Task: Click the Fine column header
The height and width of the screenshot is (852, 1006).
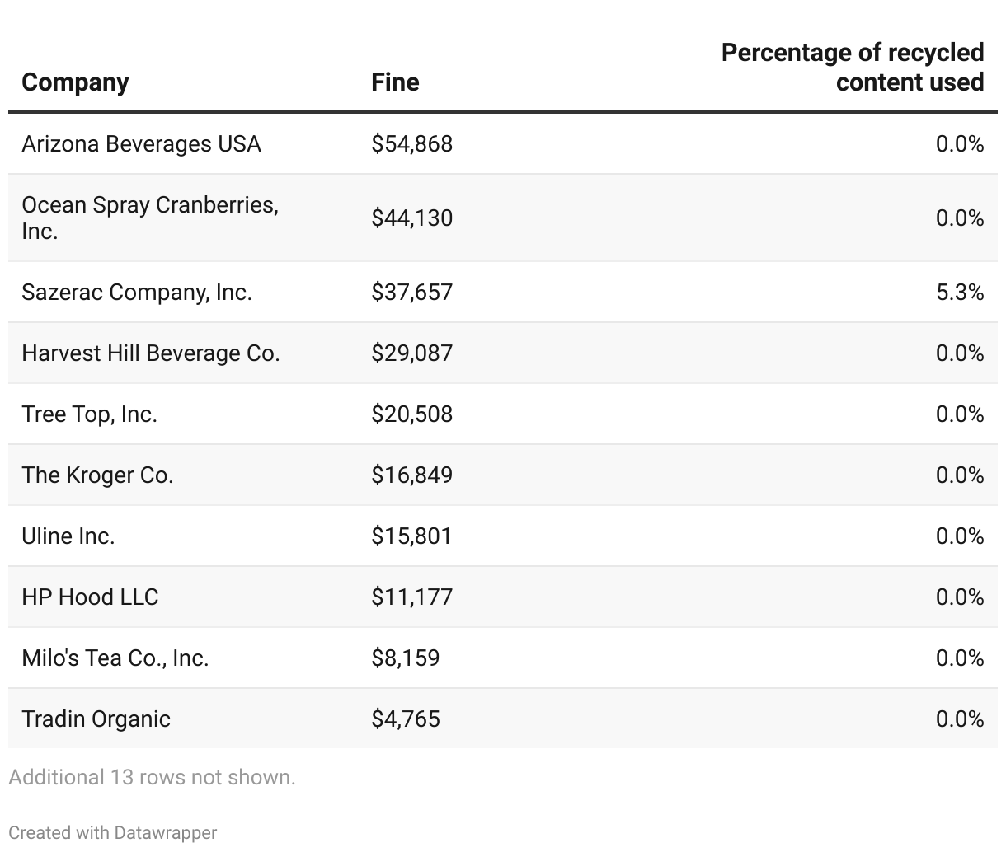Action: pos(395,82)
